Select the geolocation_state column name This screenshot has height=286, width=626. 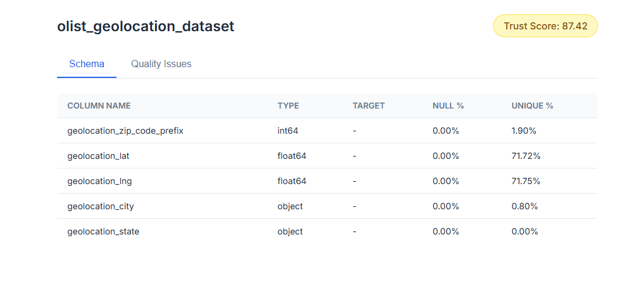point(103,231)
